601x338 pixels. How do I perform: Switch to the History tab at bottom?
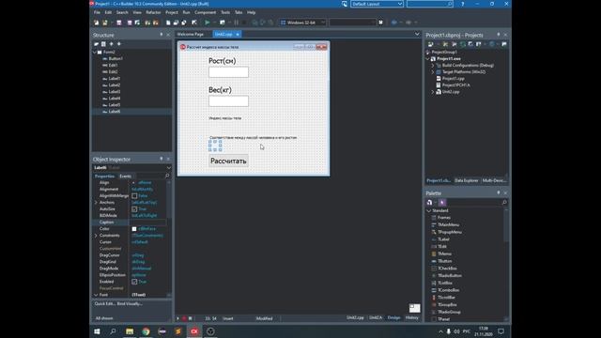412,317
